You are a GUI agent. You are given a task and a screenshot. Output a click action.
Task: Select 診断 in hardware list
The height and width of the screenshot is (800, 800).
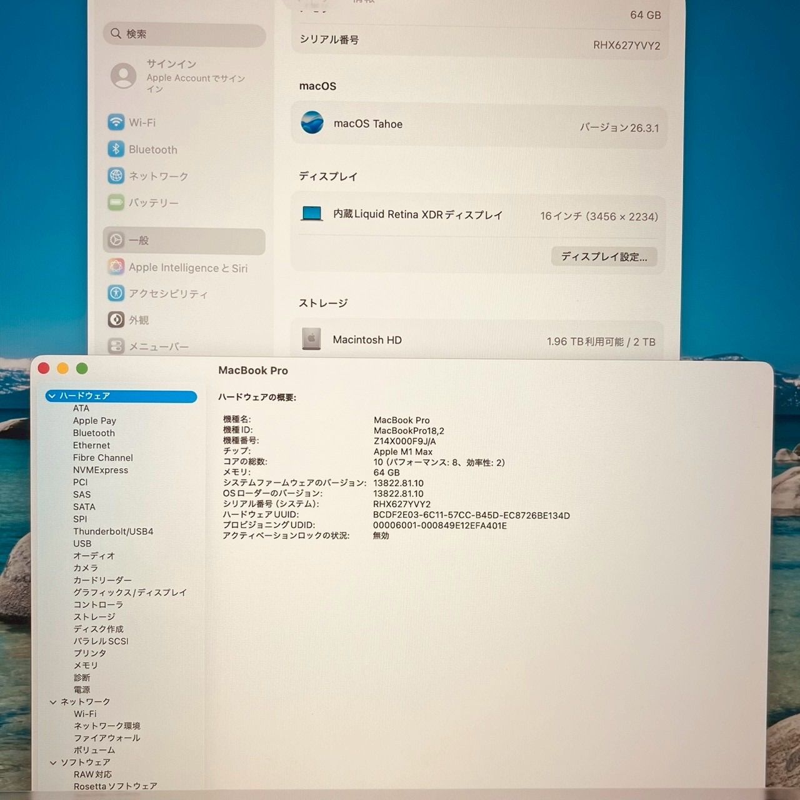82,677
